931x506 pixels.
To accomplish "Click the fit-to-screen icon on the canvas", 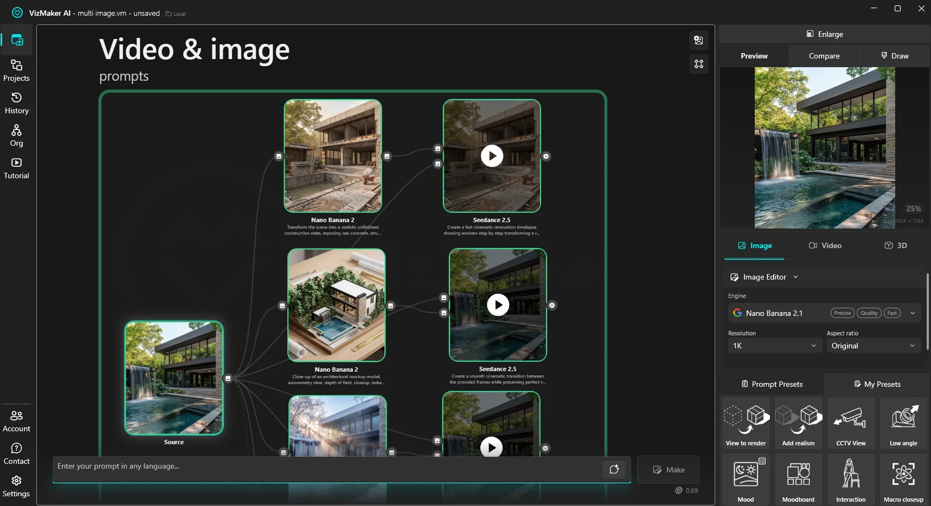I will (699, 64).
